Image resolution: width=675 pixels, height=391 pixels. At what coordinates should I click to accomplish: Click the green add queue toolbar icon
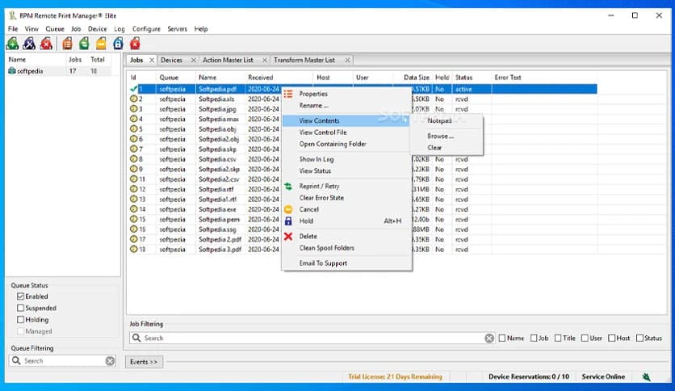point(12,44)
